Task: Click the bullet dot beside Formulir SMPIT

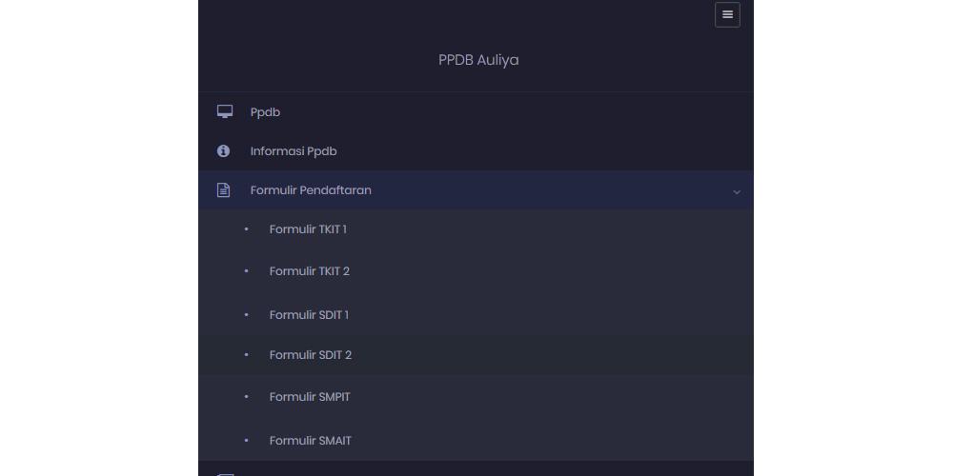Action: click(246, 397)
